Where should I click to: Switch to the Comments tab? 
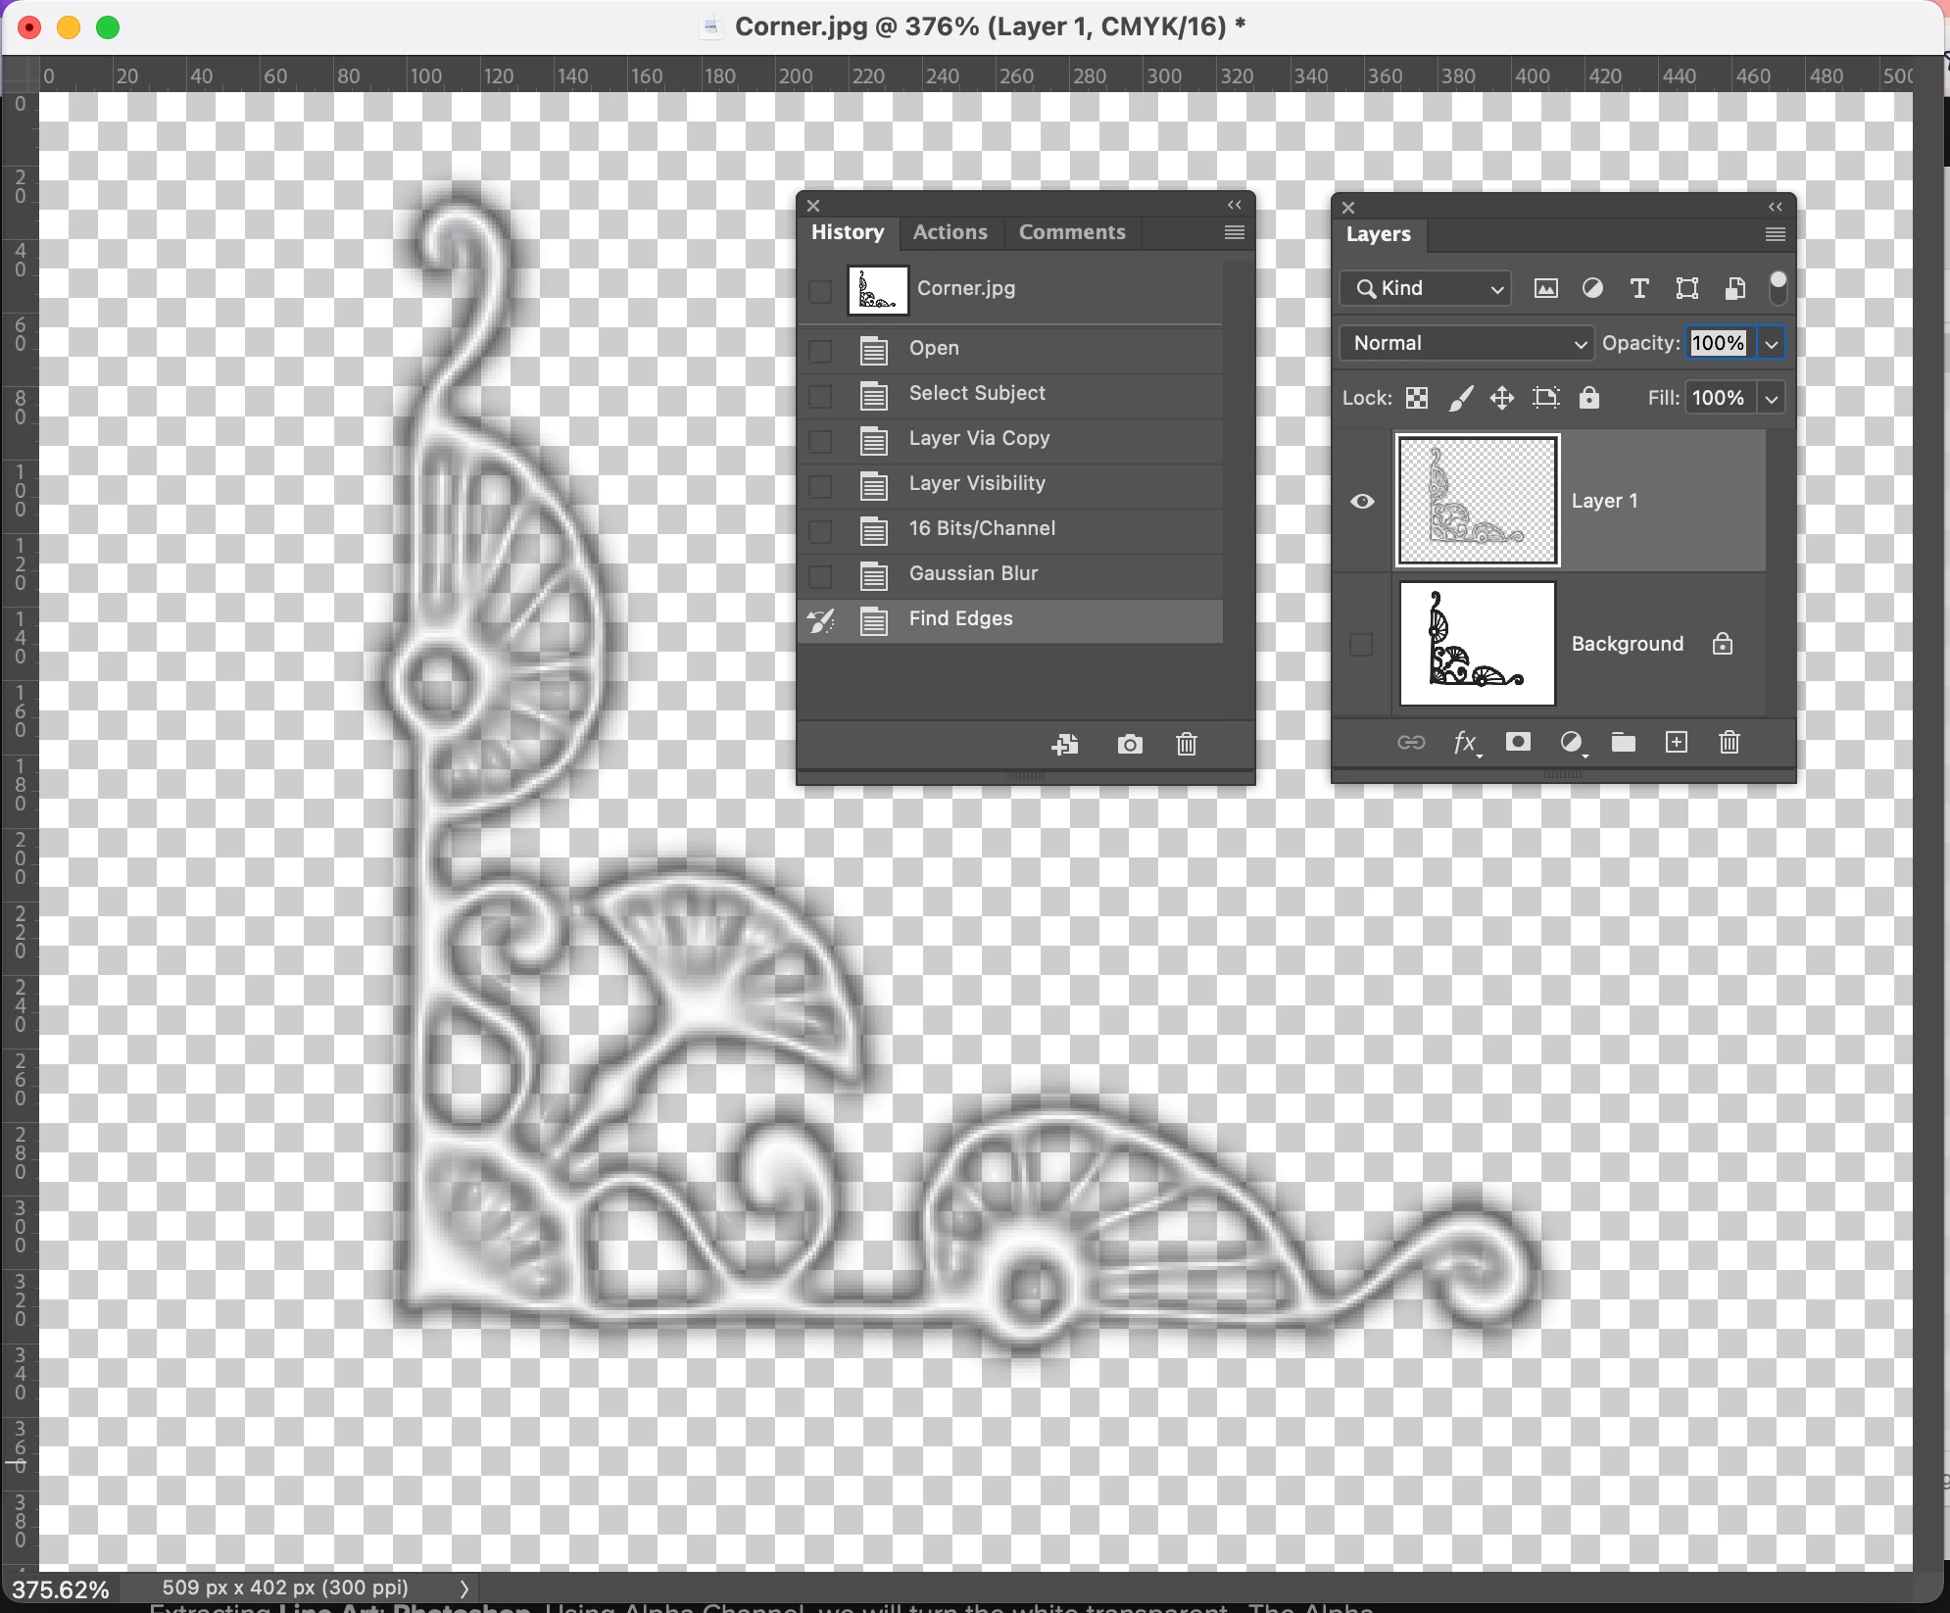[x=1072, y=232]
